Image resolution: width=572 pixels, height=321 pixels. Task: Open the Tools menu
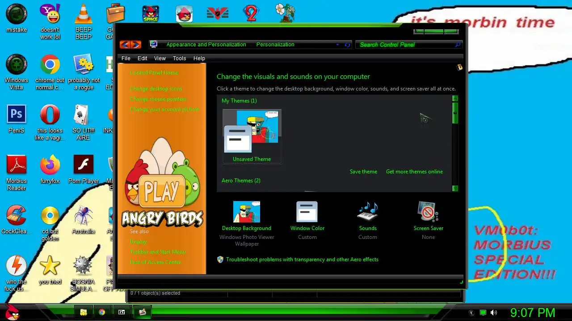(x=179, y=58)
